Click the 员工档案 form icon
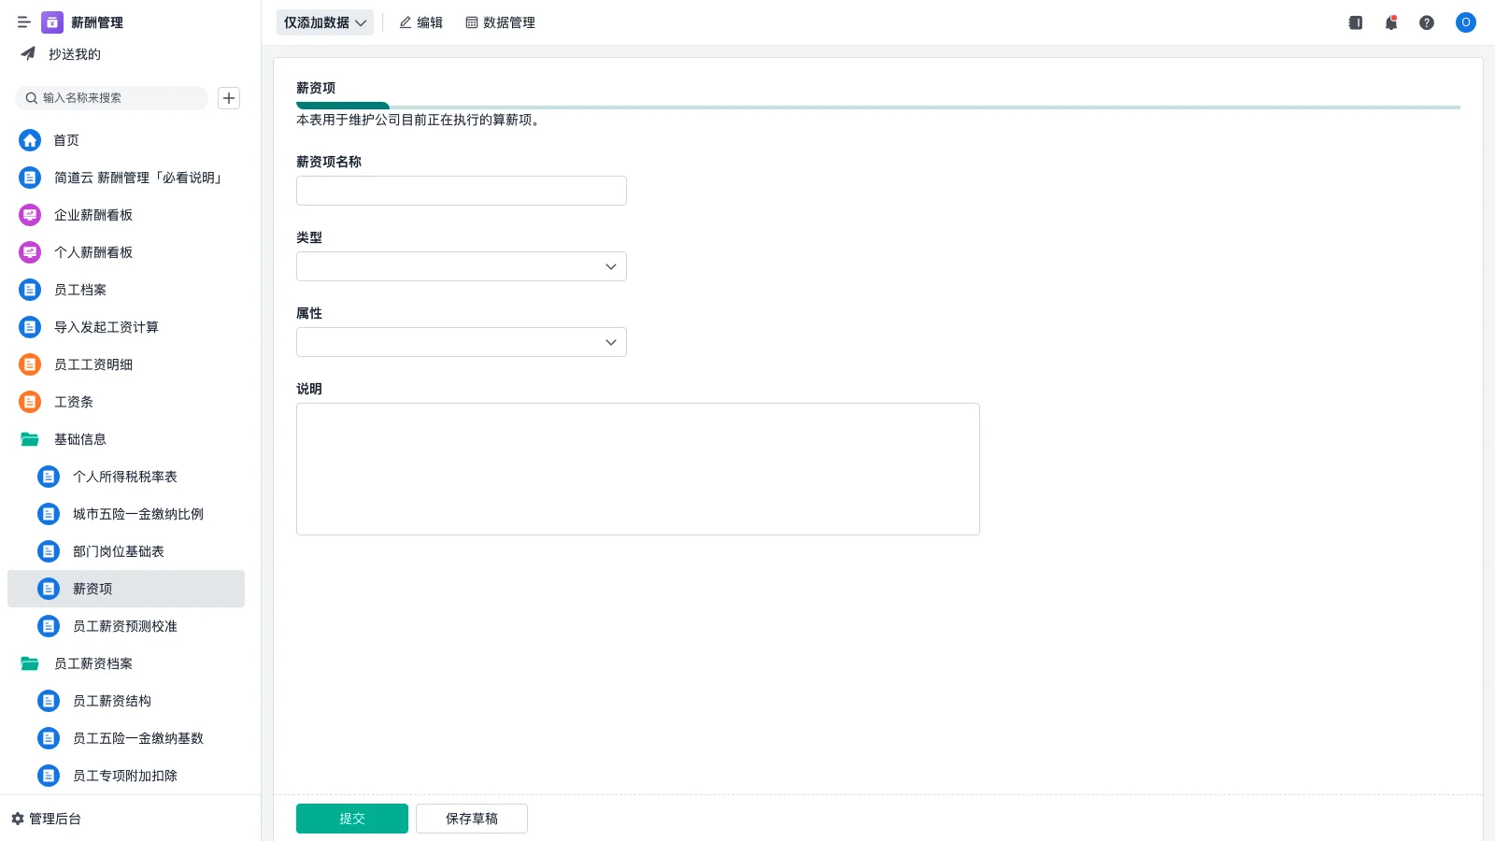 [x=30, y=290]
